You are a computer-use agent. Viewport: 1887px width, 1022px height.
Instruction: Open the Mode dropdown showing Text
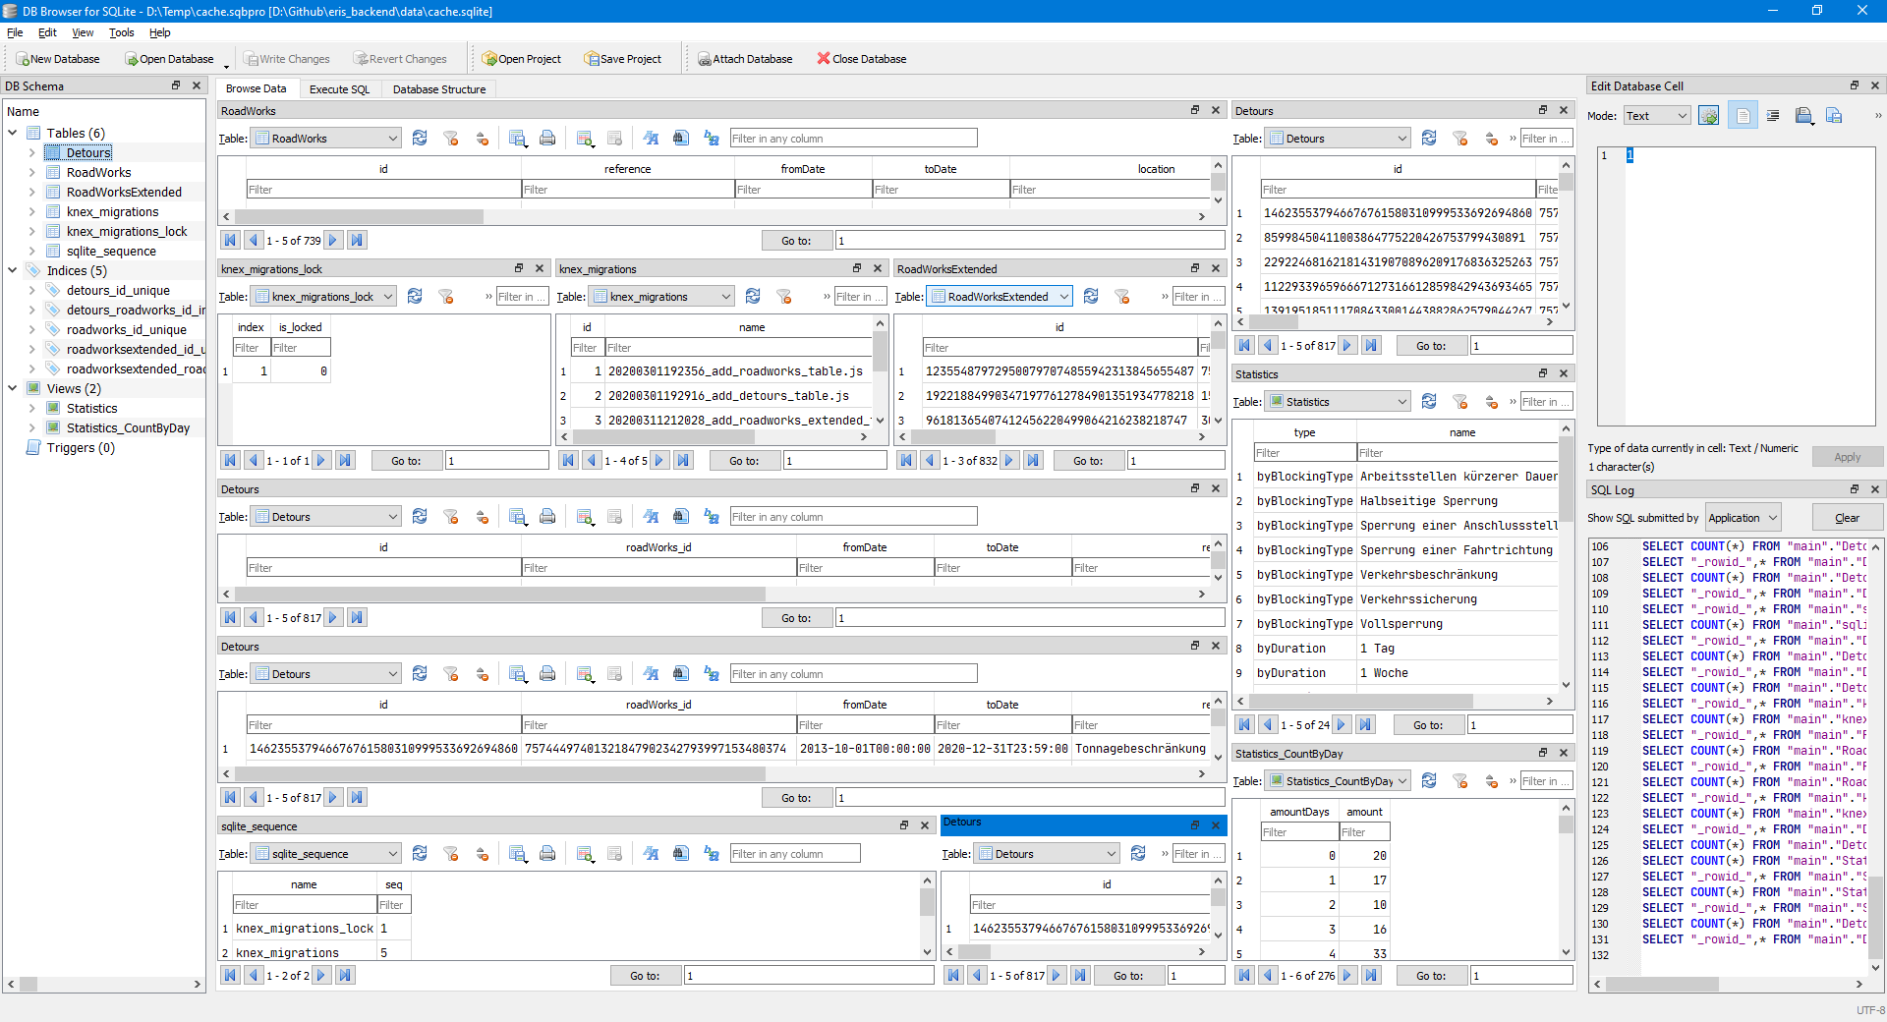(1656, 115)
